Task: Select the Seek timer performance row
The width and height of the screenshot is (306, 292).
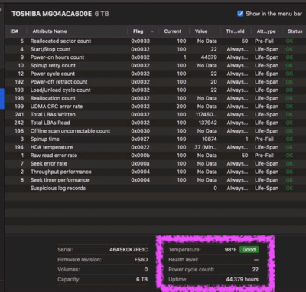Action: tap(155, 180)
